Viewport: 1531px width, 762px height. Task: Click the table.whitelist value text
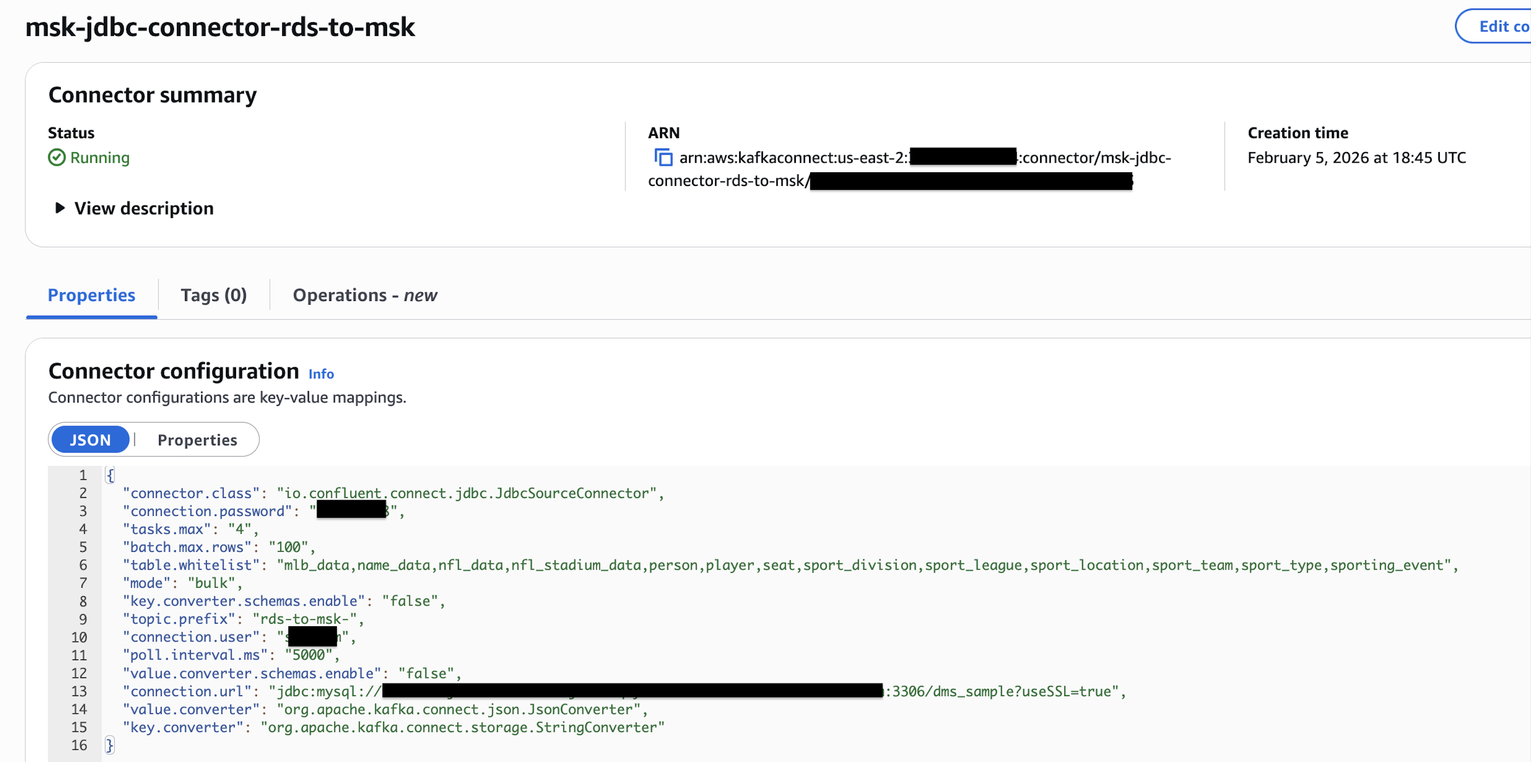point(866,565)
